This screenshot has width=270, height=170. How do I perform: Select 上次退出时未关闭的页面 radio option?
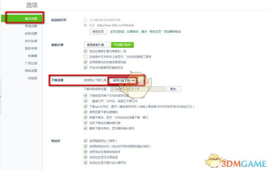(85, 20)
